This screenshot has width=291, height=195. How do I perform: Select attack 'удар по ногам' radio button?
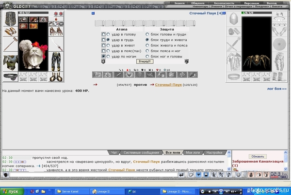coord(108,56)
